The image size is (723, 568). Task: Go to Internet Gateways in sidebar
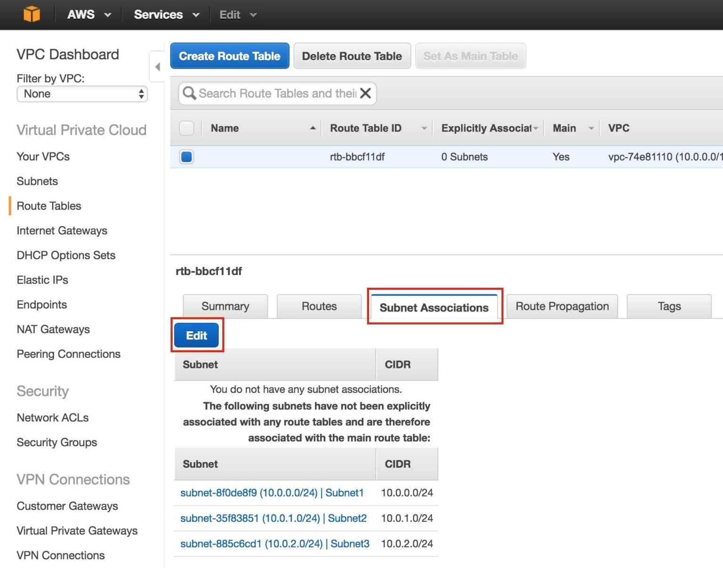62,231
